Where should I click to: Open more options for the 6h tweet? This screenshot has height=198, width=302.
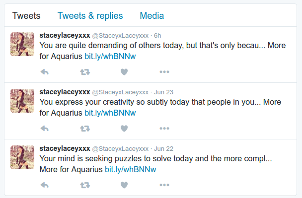[164, 72]
